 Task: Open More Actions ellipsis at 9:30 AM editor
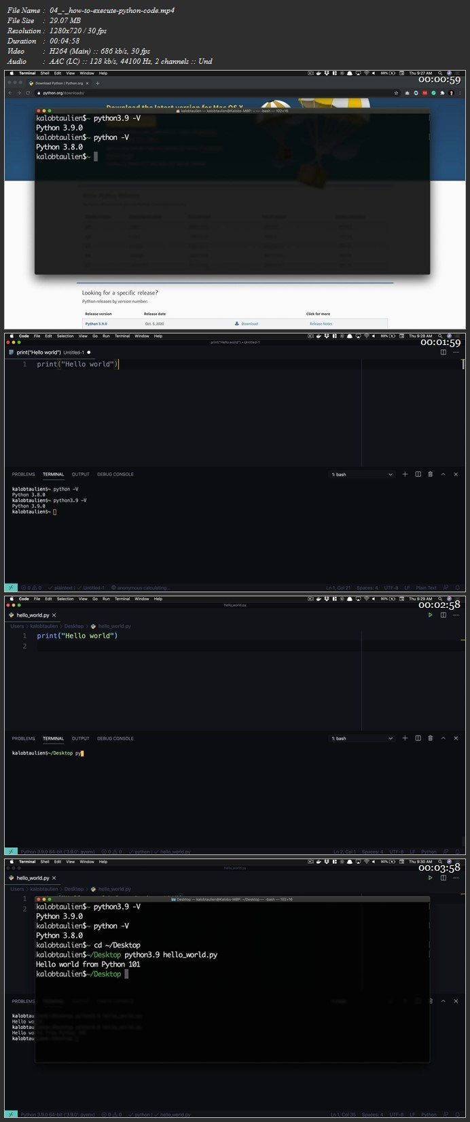pyautogui.click(x=456, y=877)
